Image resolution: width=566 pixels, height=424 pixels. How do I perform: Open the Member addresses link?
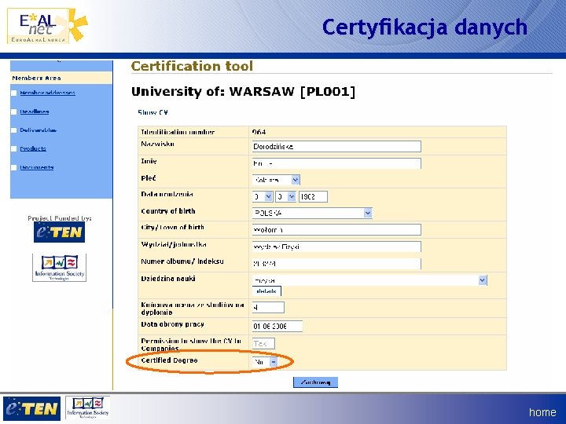coord(48,93)
